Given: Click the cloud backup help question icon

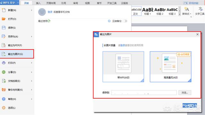Looking at the screenshot, I should point(109,21).
